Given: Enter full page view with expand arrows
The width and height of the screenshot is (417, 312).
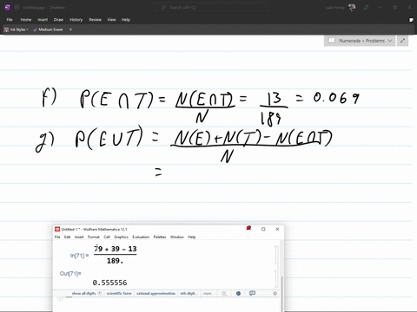Looking at the screenshot, I should click(x=402, y=41).
